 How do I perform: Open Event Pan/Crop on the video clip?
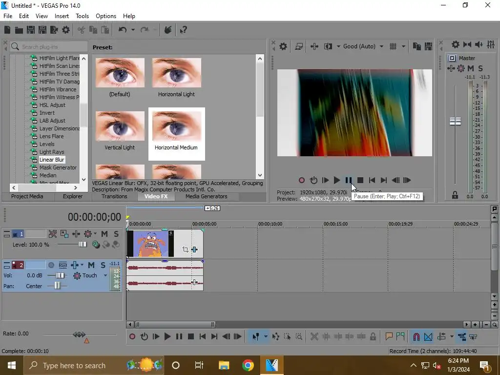[x=185, y=250]
